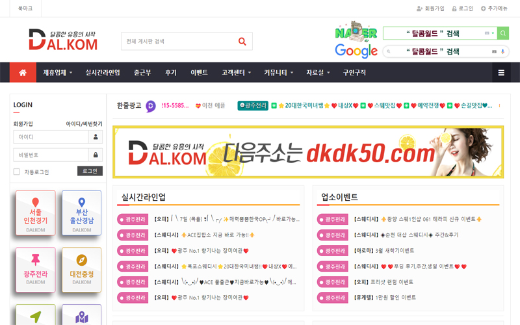The image size is (520, 325).
Task: Click 광주전라 badge beside 3월 새학기이벤트
Action: [333, 251]
